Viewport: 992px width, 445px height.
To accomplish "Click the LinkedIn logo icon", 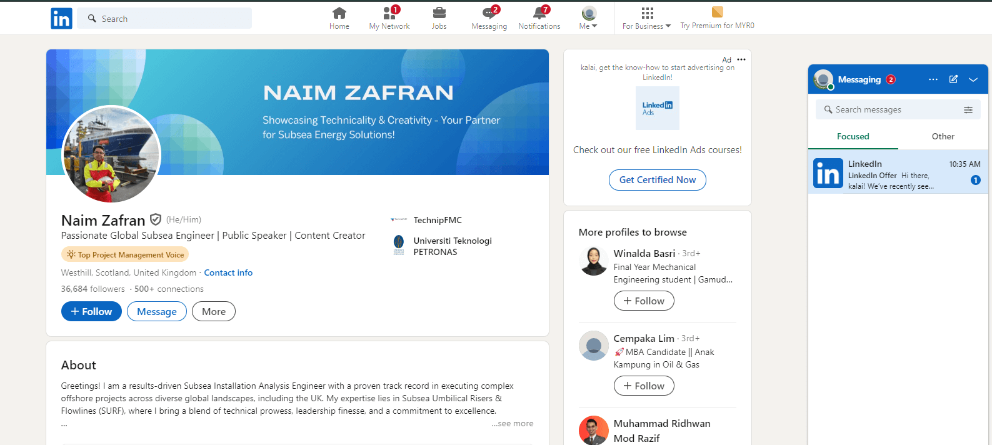I will click(61, 19).
